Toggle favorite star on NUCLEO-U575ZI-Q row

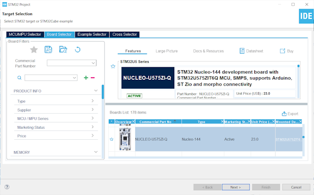click(111, 139)
